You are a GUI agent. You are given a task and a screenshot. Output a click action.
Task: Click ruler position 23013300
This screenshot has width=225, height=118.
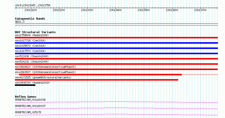(x=87, y=10)
